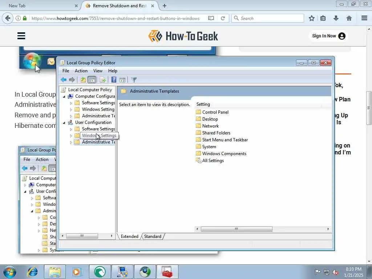Click the Up One Level folder icon
Viewport: 372px width, 279px height.
point(83,80)
